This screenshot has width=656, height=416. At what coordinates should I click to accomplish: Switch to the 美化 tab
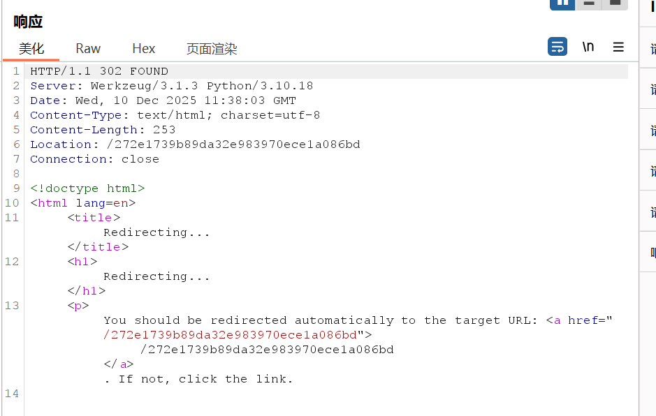click(31, 49)
